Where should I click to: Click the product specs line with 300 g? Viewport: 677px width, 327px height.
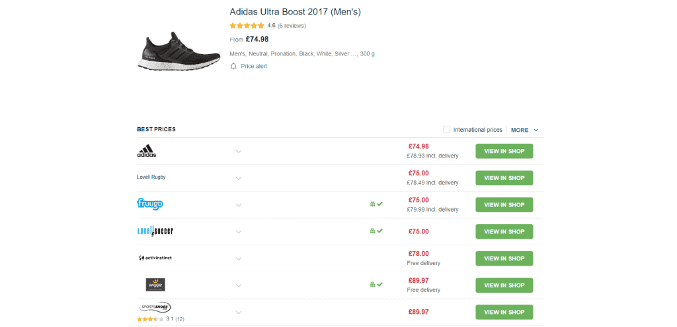coord(302,54)
